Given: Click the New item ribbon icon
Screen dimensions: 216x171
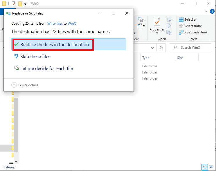Looking at the screenshot, I should (x=140, y=19).
